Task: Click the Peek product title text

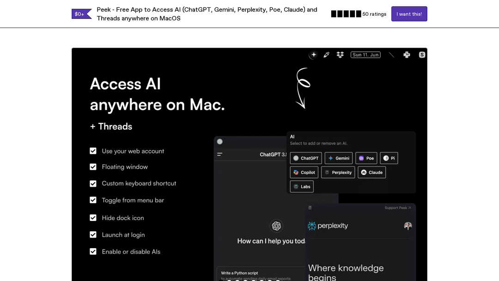Action: (x=207, y=14)
